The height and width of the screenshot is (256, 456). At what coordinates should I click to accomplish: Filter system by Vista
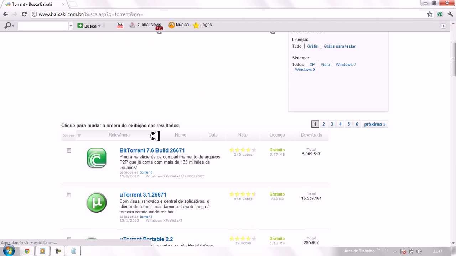tap(325, 65)
